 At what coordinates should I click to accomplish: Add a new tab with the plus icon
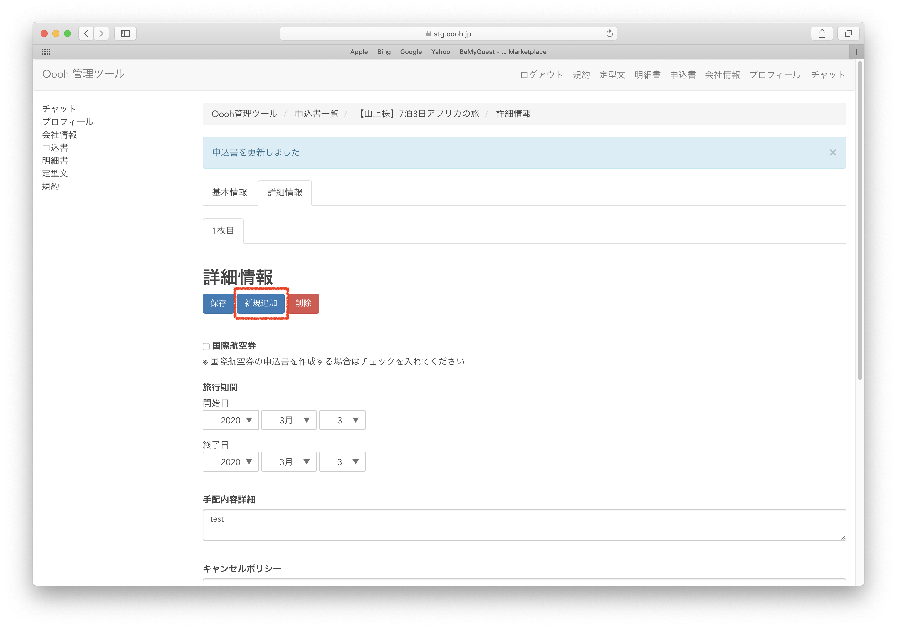click(x=857, y=52)
